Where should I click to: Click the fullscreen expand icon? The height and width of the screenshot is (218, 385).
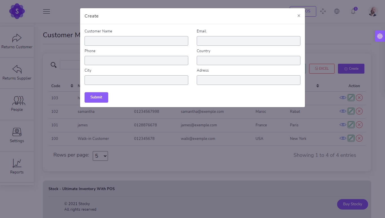(x=323, y=11)
